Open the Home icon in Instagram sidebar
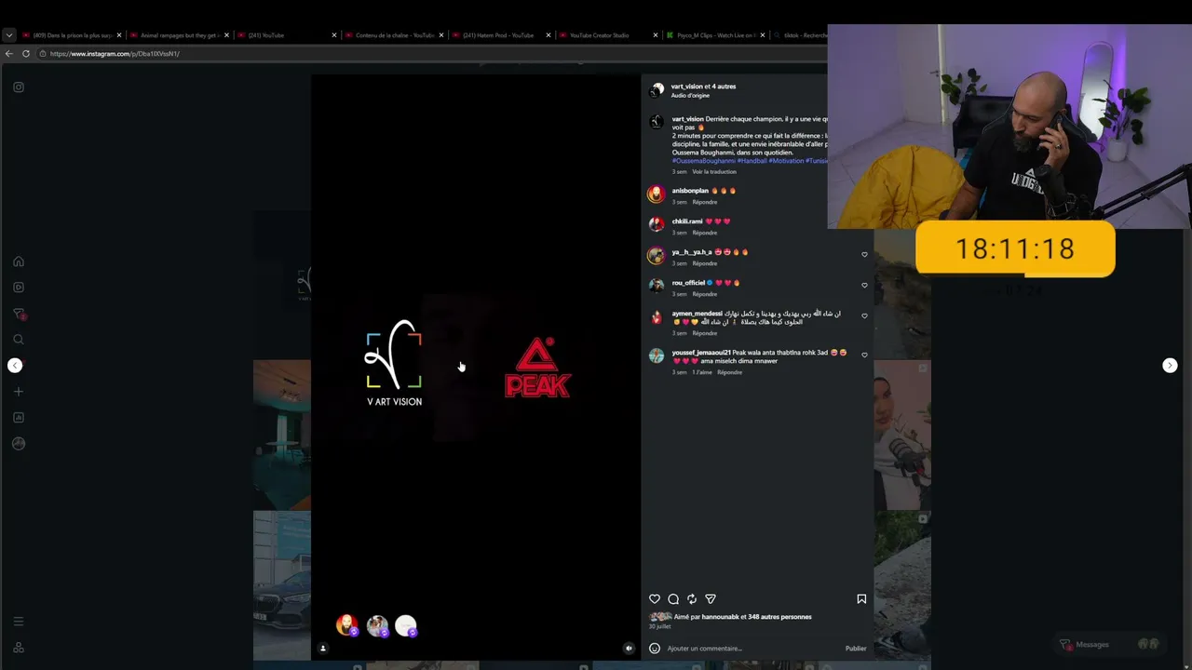The height and width of the screenshot is (670, 1192). pos(19,261)
